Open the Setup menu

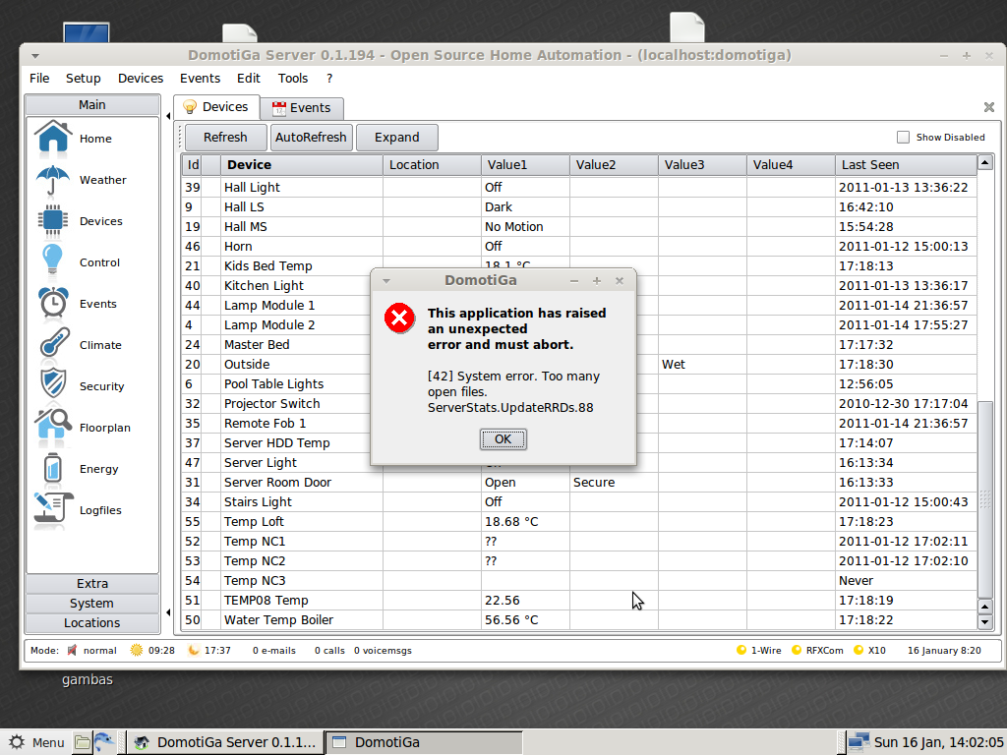pyautogui.click(x=84, y=78)
